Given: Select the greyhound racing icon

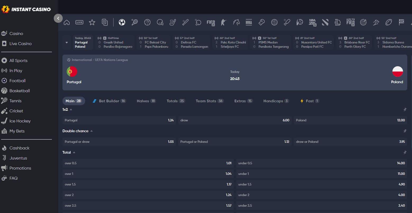Looking at the screenshot, I should (x=376, y=23).
